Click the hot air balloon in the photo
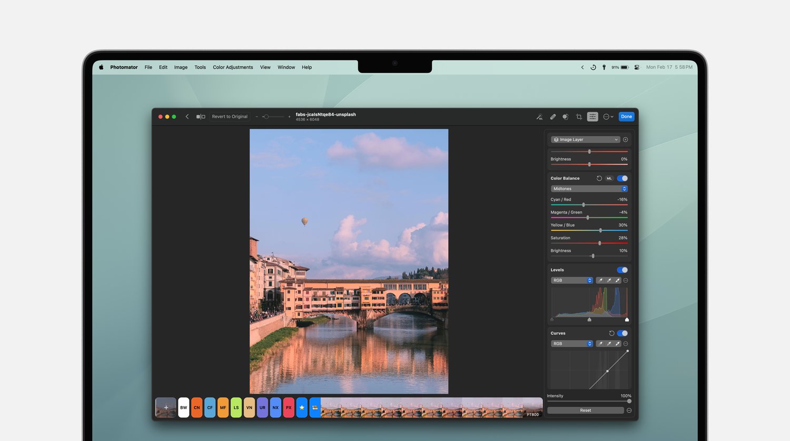 304,222
